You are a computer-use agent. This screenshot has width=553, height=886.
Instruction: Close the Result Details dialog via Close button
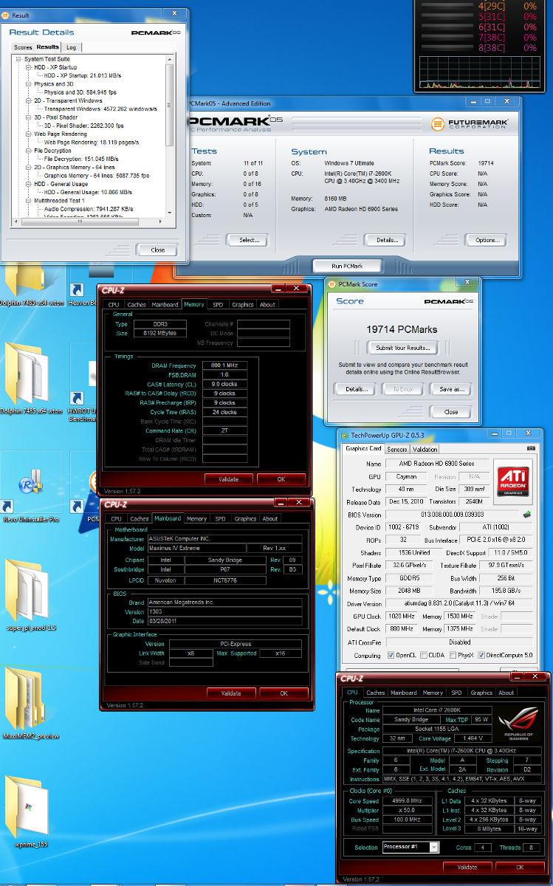pyautogui.click(x=157, y=250)
